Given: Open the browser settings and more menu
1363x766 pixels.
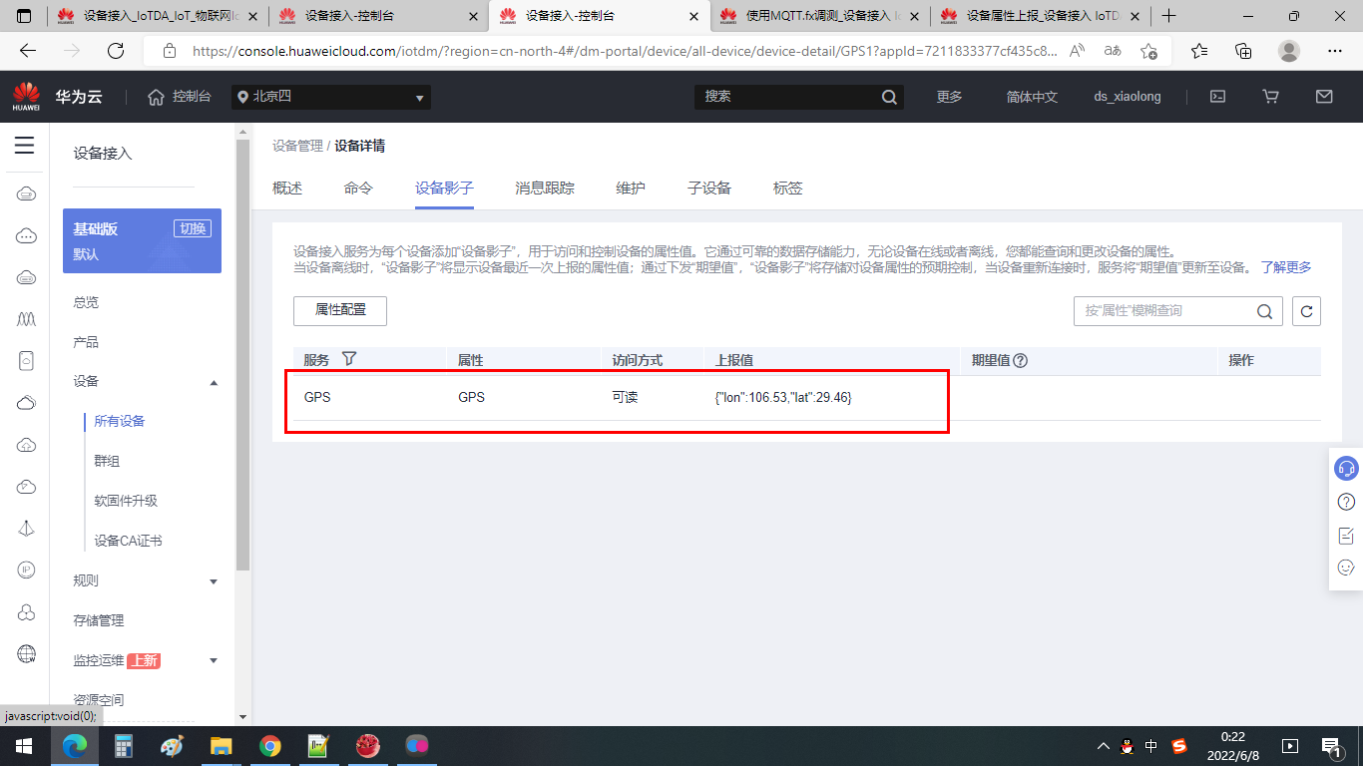Looking at the screenshot, I should (x=1335, y=51).
